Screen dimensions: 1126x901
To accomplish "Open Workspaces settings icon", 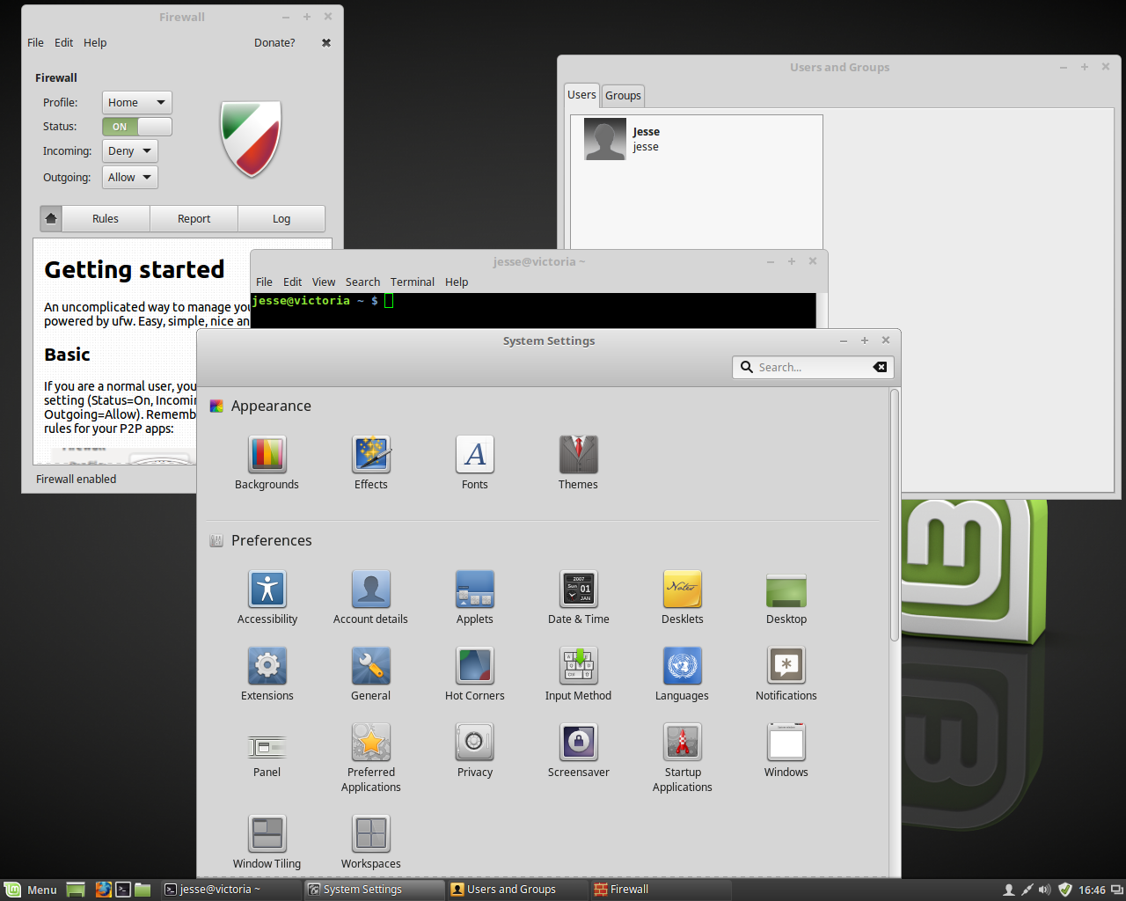I will [371, 834].
